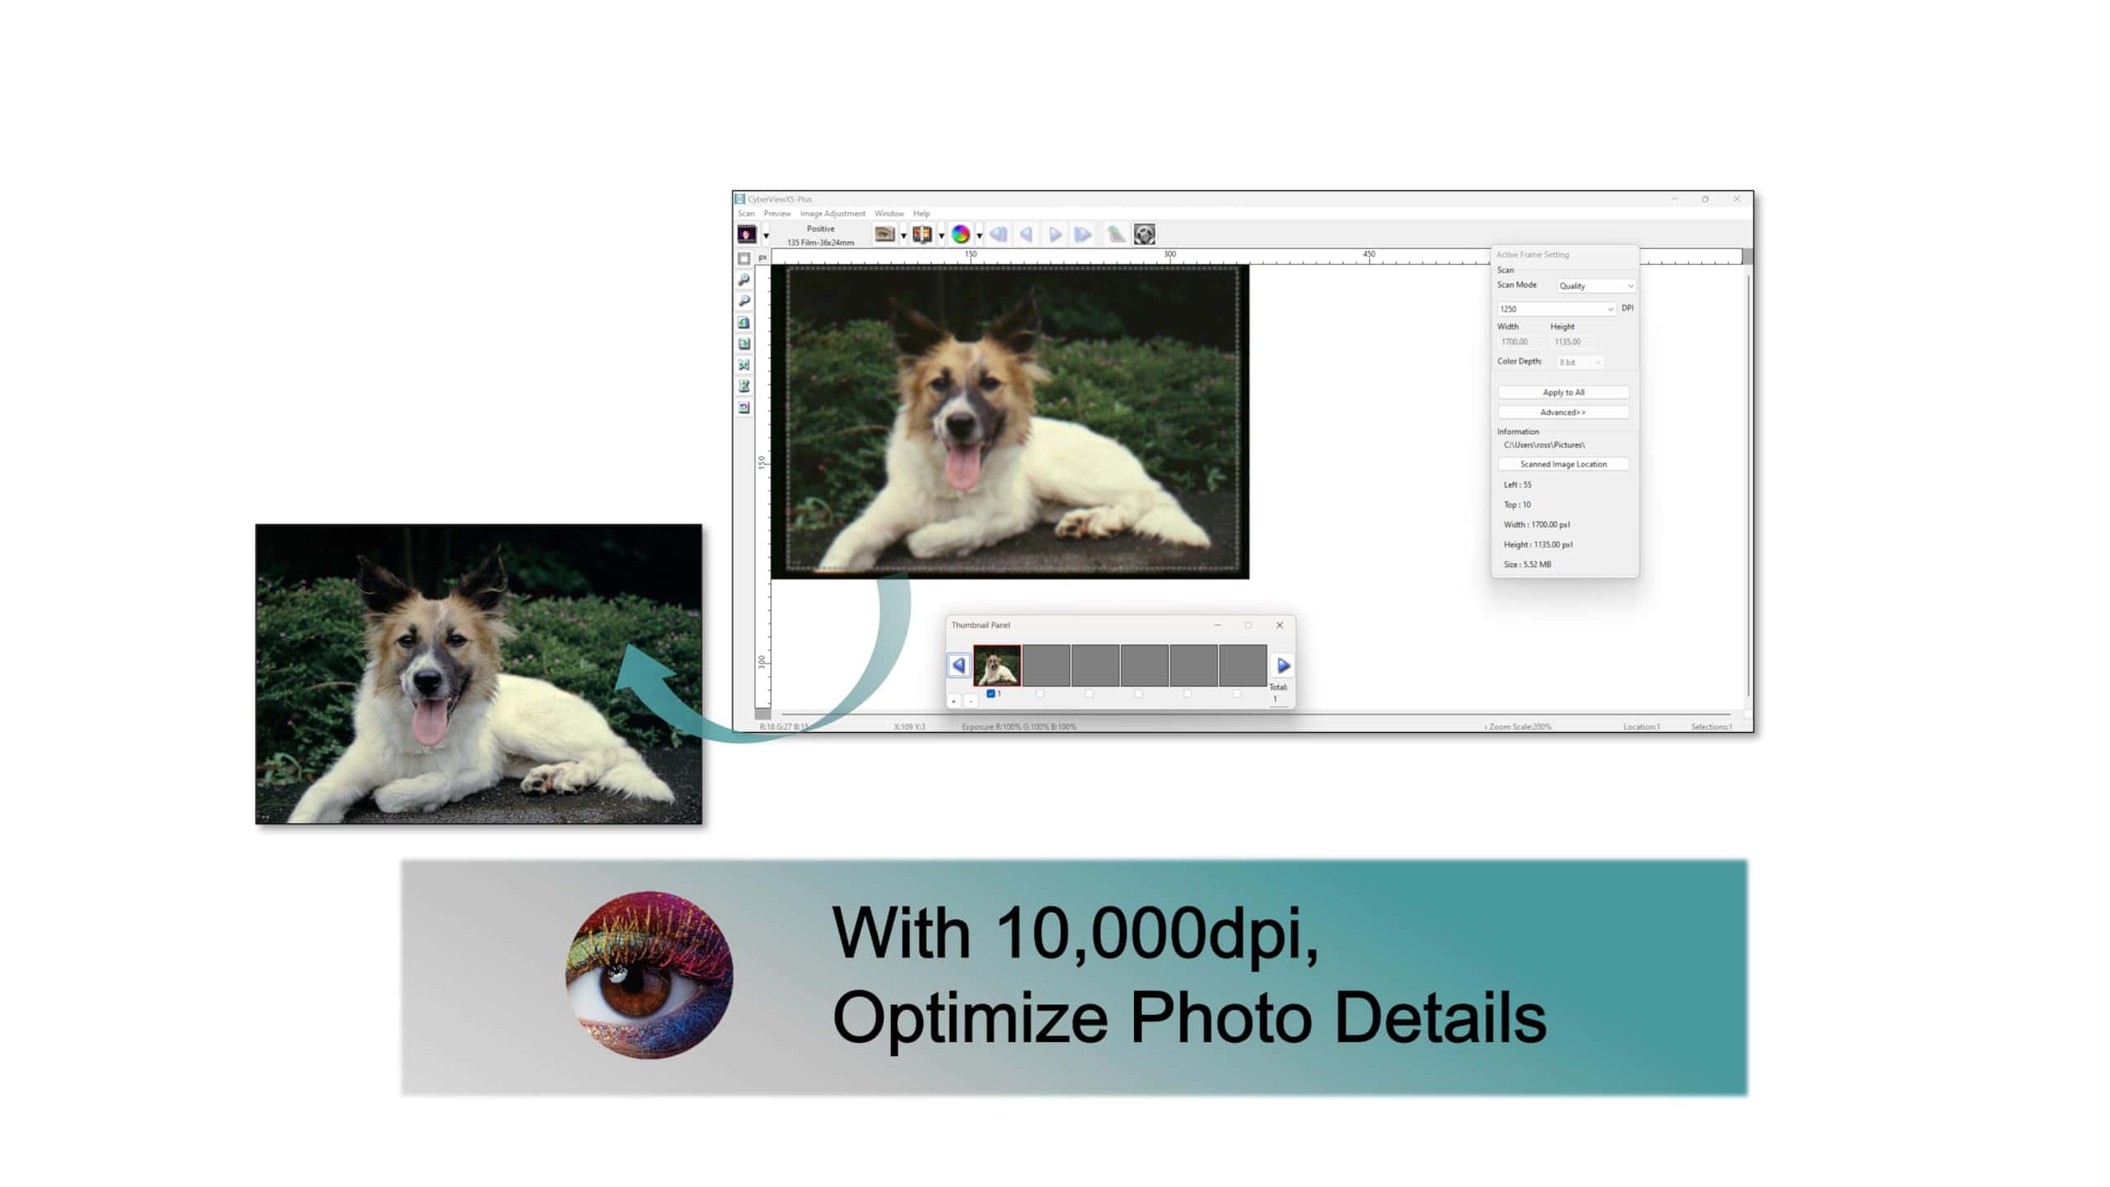Click the film reel settings icon
This screenshot has height=1187, width=2110.
1144,235
